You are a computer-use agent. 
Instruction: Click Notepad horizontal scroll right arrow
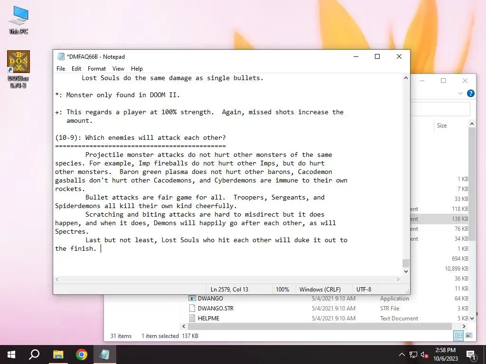click(398, 279)
